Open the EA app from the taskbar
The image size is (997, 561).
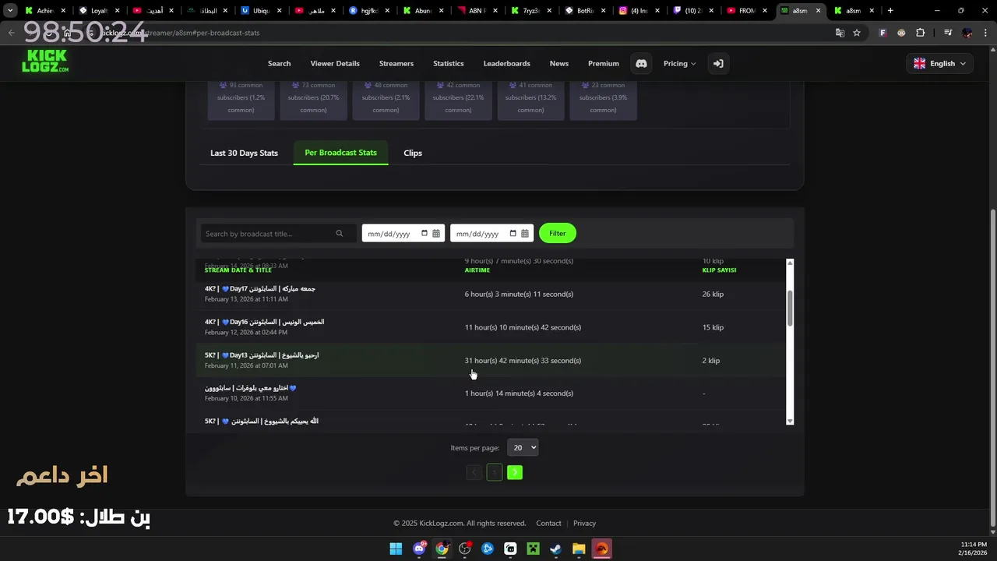click(601, 549)
